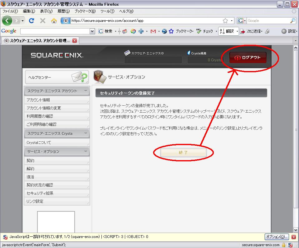Open 解約 in sidebar
This screenshot has width=299, height=248.
pyautogui.click(x=57, y=169)
